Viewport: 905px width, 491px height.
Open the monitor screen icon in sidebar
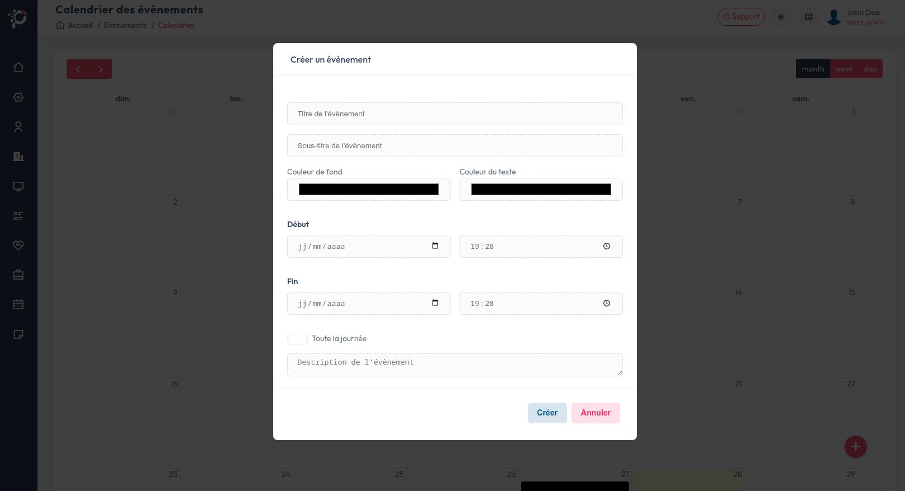(18, 186)
